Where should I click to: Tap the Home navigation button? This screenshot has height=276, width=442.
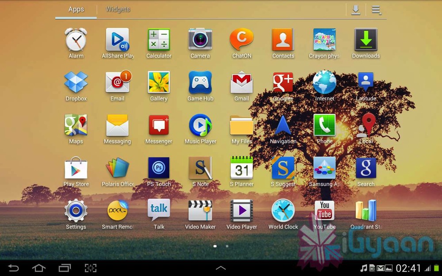coord(39,268)
